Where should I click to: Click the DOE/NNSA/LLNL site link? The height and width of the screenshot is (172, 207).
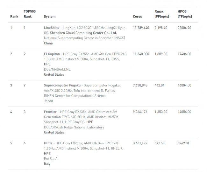coord(57,69)
